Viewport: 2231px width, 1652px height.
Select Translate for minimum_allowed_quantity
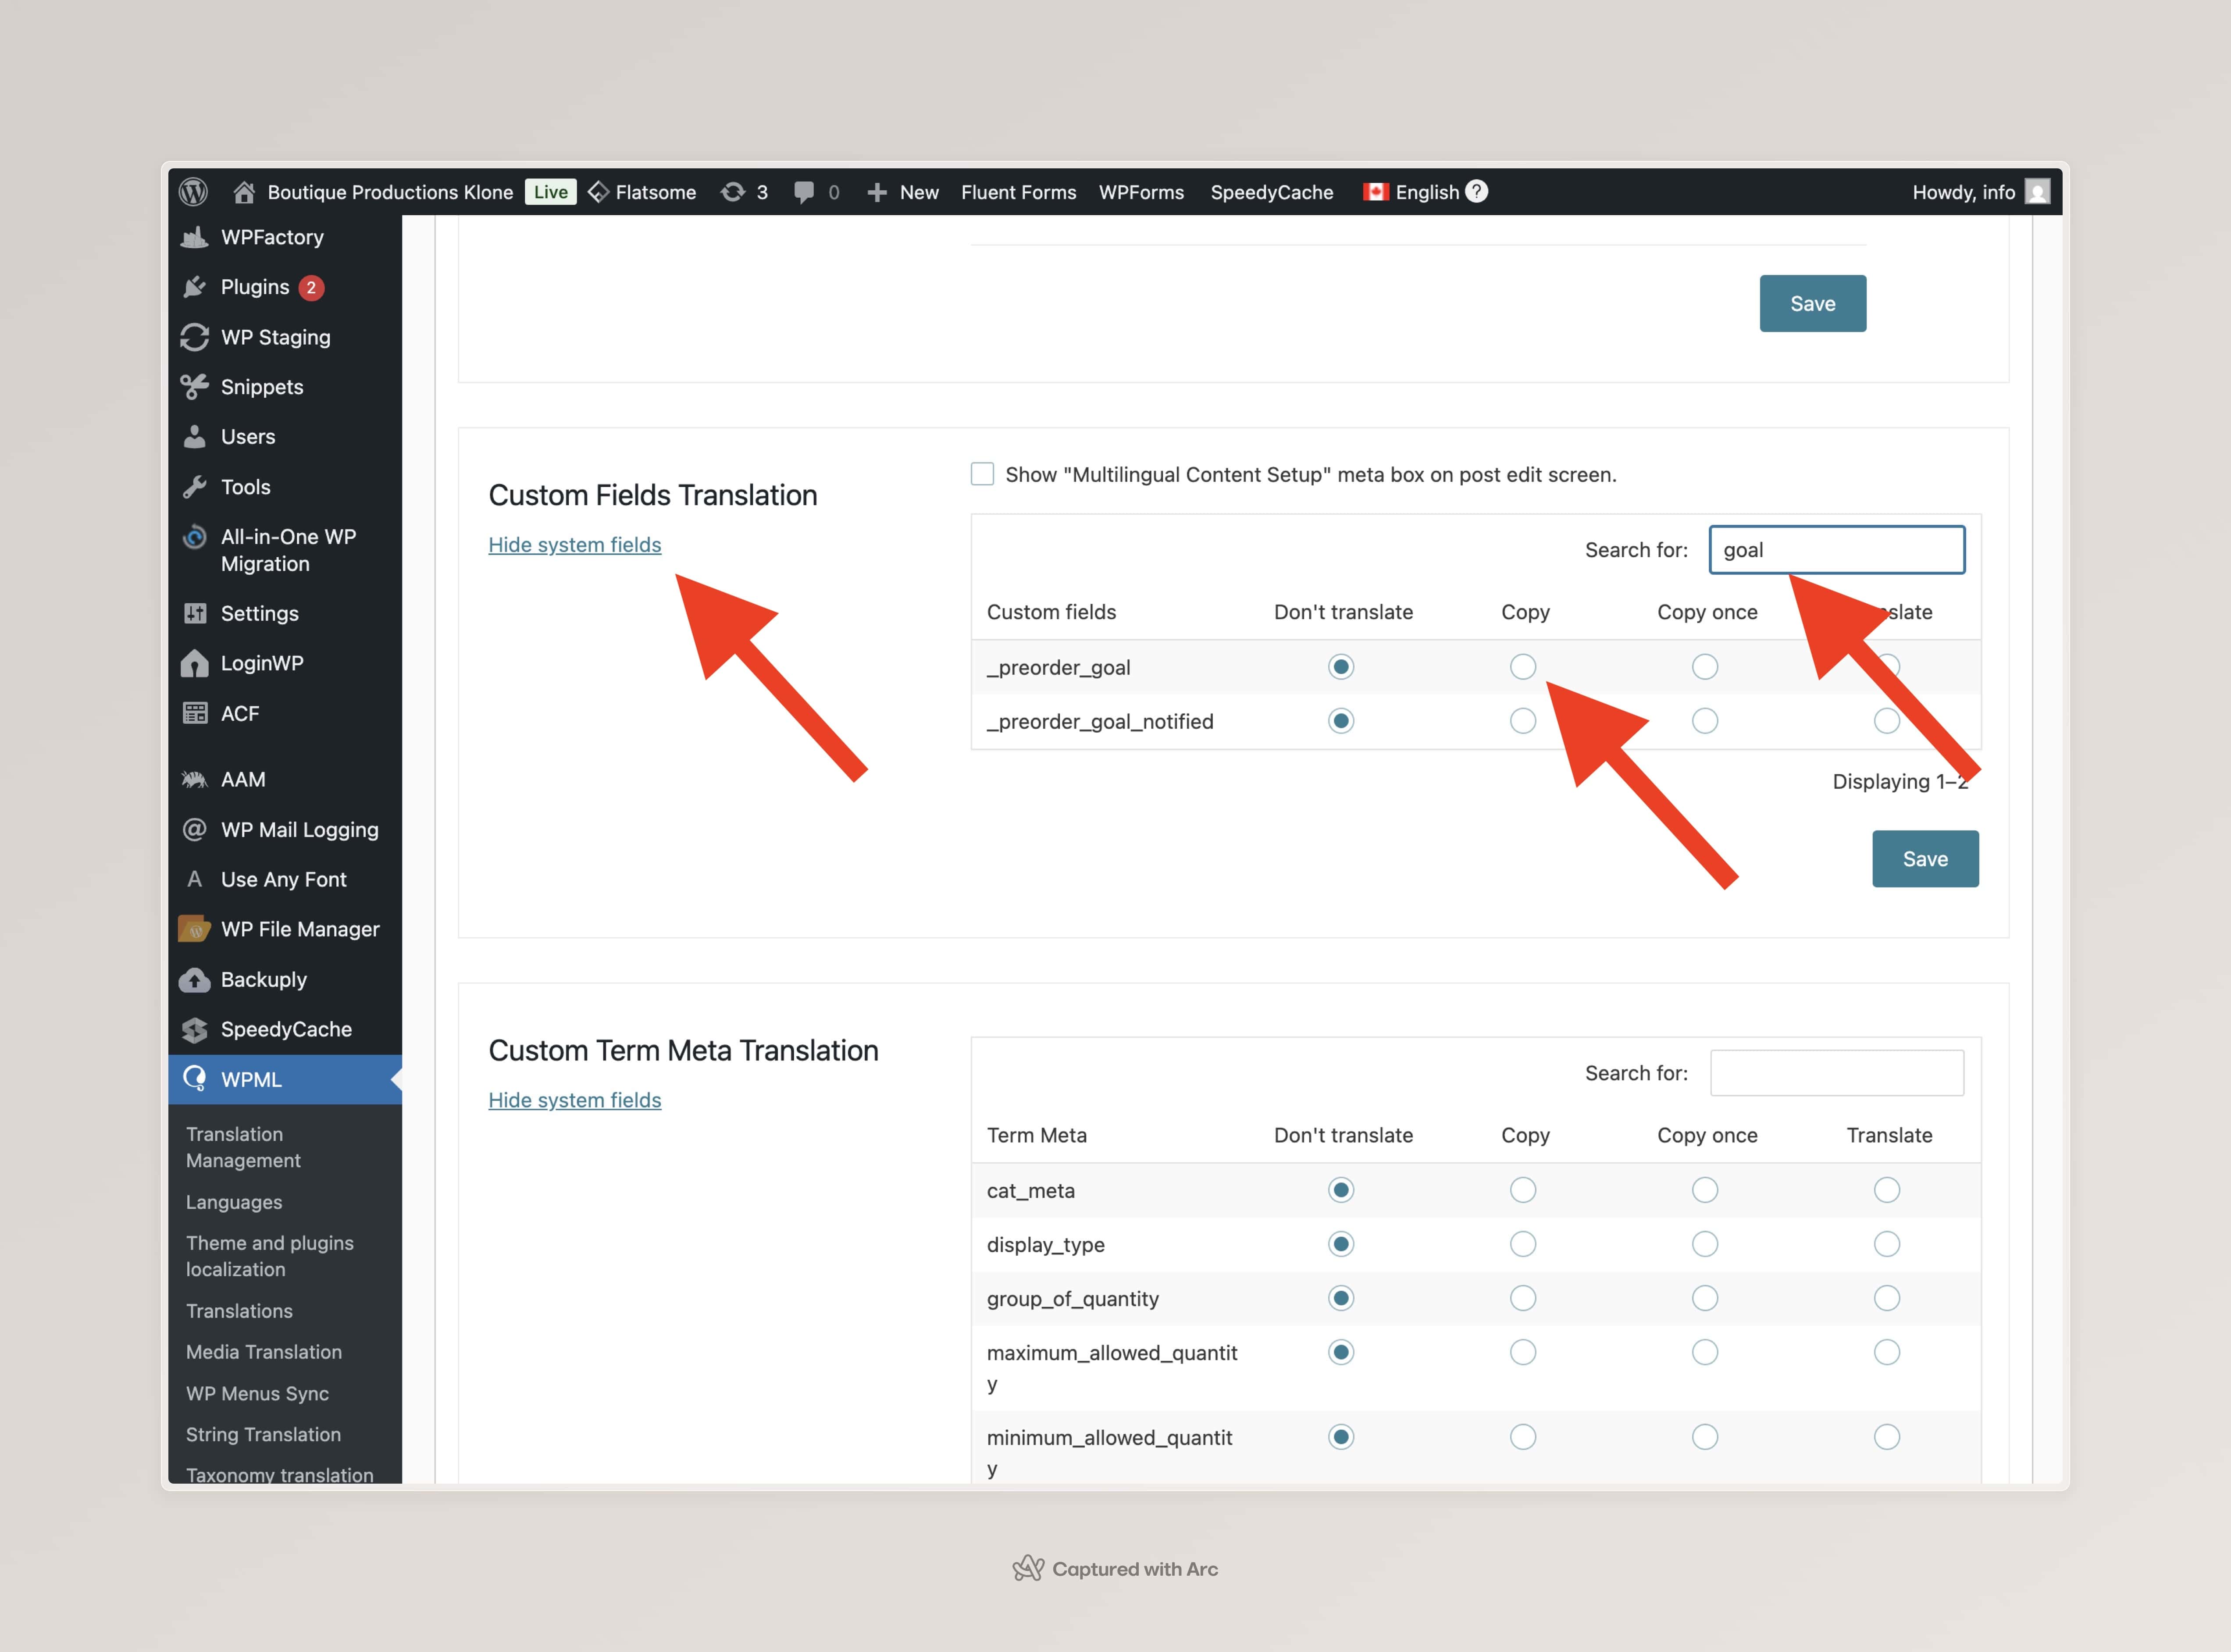point(1887,1437)
